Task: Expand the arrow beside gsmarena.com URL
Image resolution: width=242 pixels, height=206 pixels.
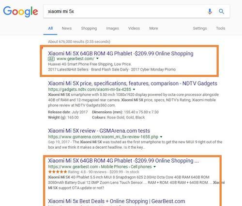Action: 161,137
